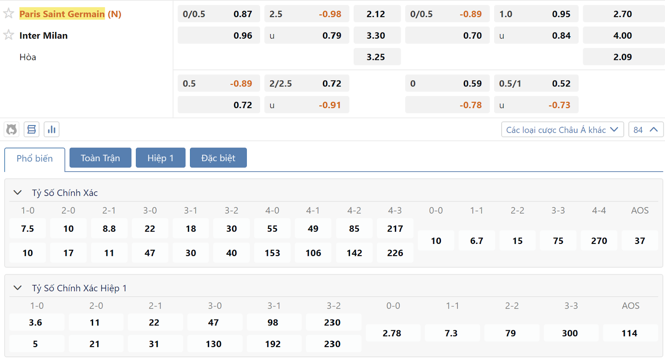Bet first-half draw 2-2 at 79

point(512,333)
